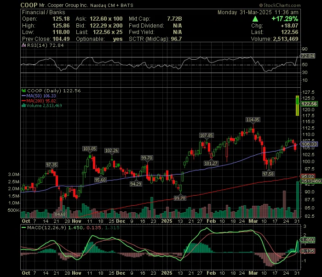322x277 pixels.
Task: Click the 89.70 low price annotation
Action: click(x=180, y=198)
